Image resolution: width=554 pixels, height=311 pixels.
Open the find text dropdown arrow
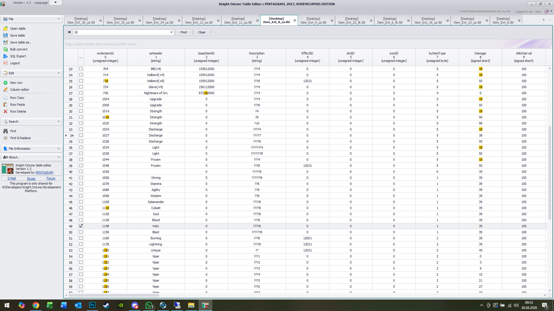(171, 32)
